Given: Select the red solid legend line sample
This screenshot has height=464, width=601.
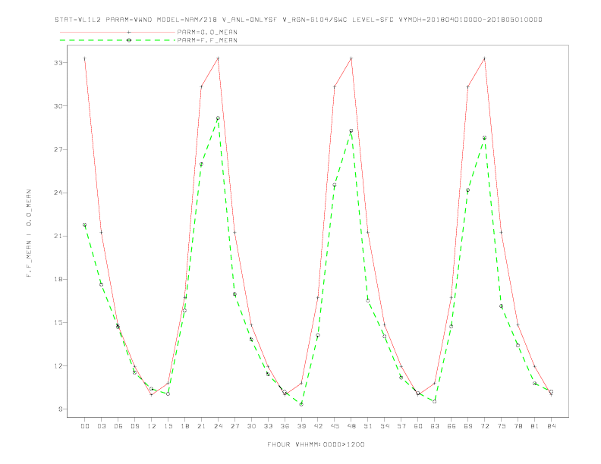Looking at the screenshot, I should pos(118,32).
